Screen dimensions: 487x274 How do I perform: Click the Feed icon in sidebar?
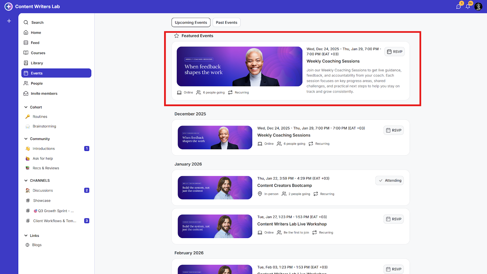pos(26,43)
